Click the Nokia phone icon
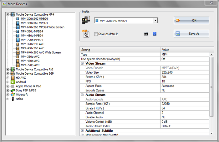The width and height of the screenshot is (219, 142). tap(13, 99)
